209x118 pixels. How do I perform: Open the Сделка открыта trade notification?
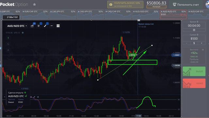[x=18, y=97]
